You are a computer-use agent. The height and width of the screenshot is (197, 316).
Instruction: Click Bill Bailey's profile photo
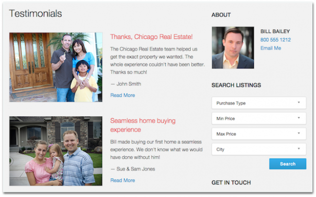coord(233,48)
